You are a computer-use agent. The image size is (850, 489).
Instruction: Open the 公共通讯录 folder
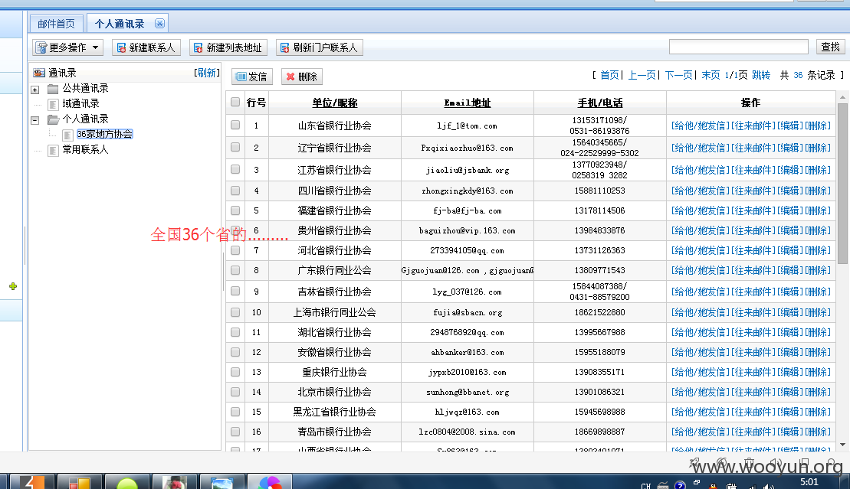(85, 88)
